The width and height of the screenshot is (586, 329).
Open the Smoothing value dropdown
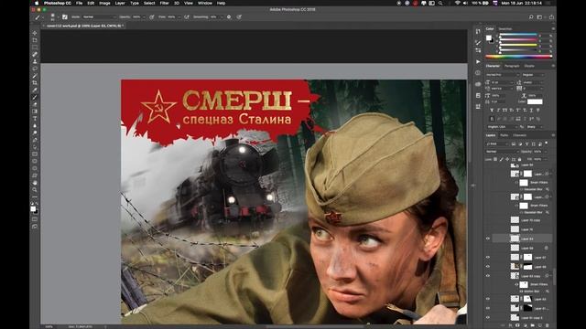(x=222, y=16)
